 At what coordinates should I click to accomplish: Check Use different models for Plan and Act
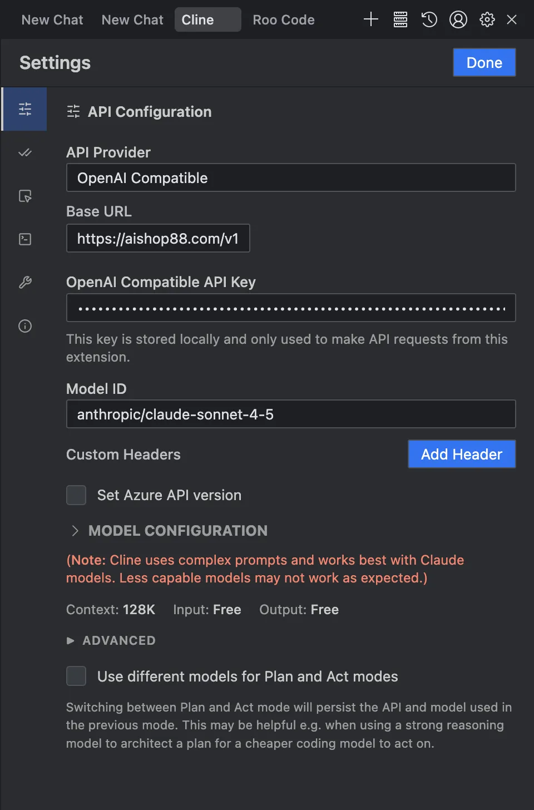point(76,676)
